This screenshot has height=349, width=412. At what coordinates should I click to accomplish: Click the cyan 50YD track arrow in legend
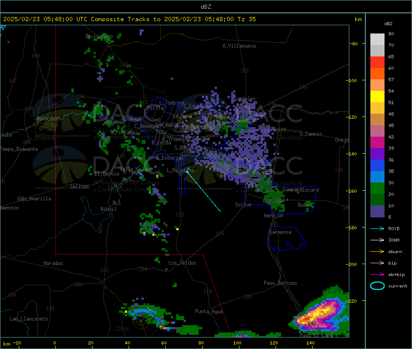coord(377,228)
